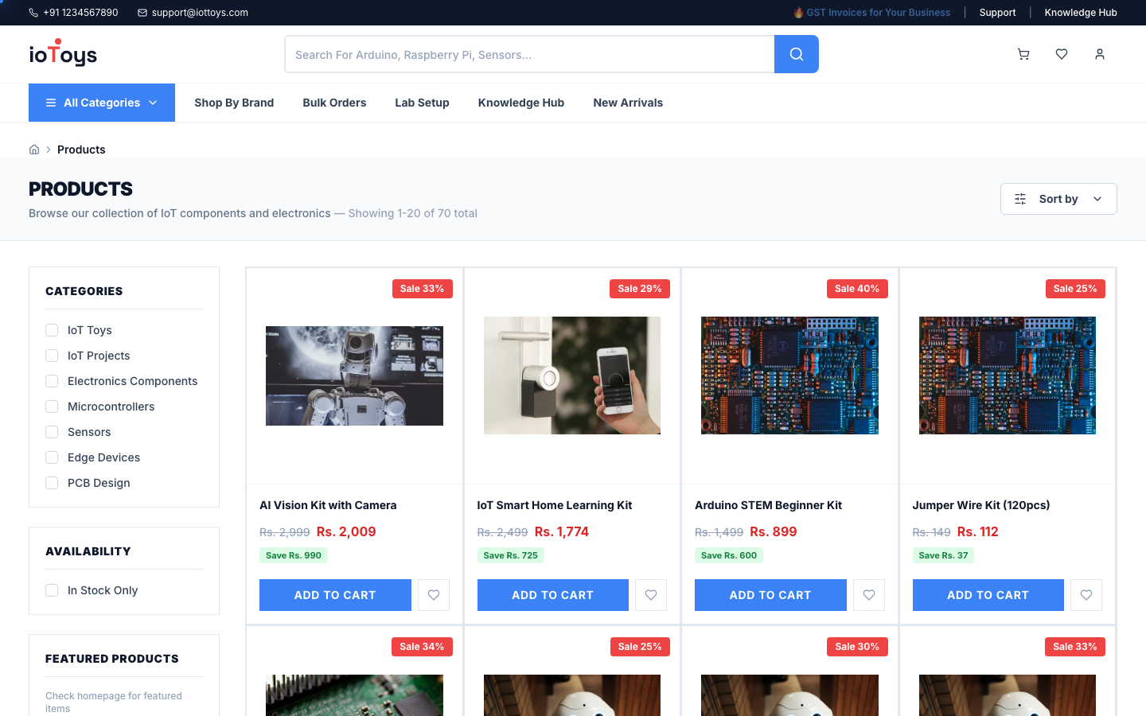The image size is (1146, 716).
Task: Wishlist the Jumper Wire Kit (120pcs)
Action: click(x=1086, y=595)
